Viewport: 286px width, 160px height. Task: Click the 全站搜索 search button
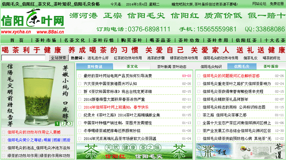58,58
